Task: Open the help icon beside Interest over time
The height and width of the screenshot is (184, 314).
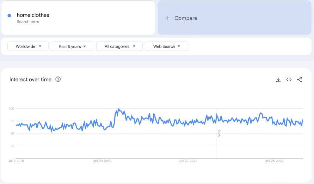Action: pos(58,79)
